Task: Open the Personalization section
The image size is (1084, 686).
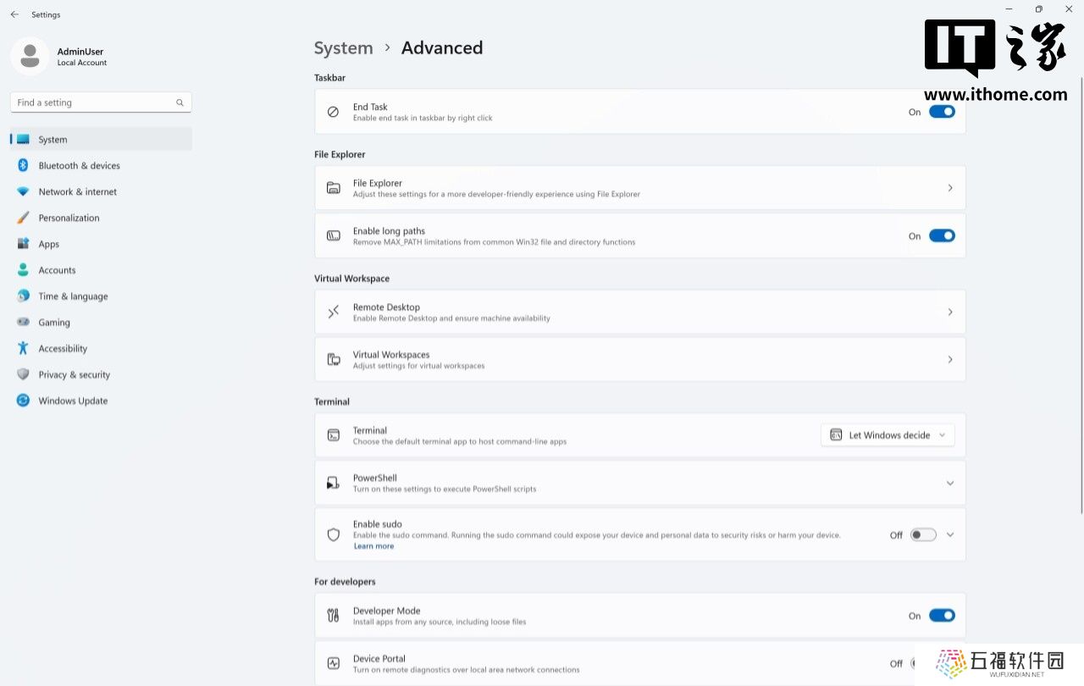Action: click(101, 218)
